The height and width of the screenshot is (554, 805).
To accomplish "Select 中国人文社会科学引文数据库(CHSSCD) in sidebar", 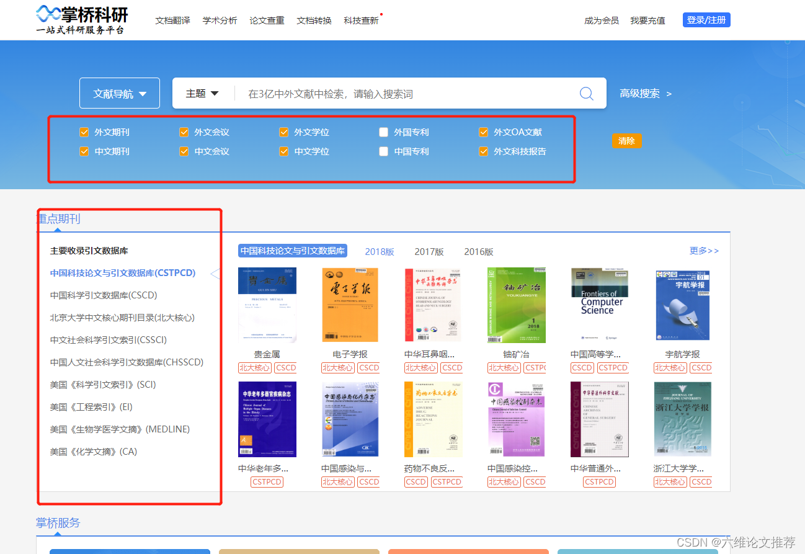I will click(x=127, y=362).
